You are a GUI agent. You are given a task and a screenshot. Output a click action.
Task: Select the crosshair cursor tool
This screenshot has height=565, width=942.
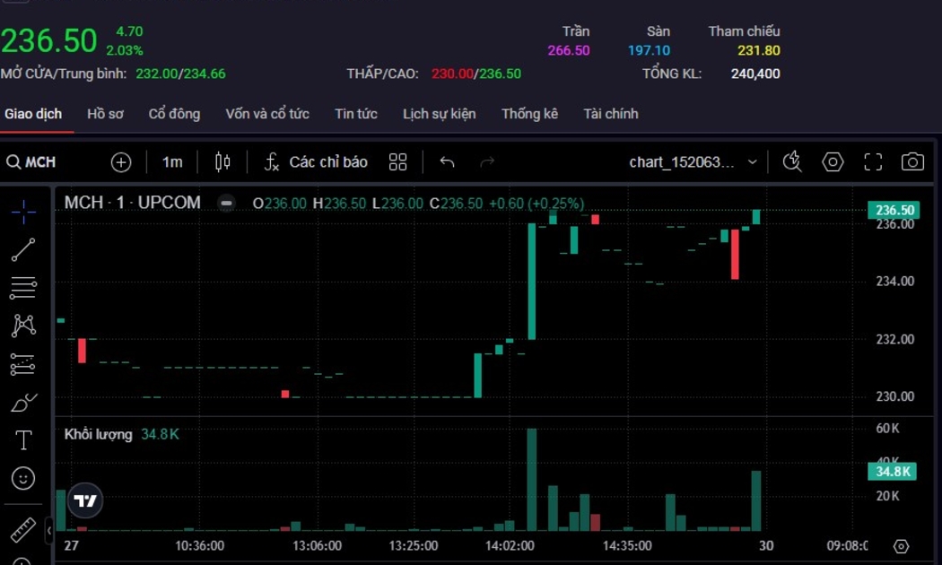23,212
